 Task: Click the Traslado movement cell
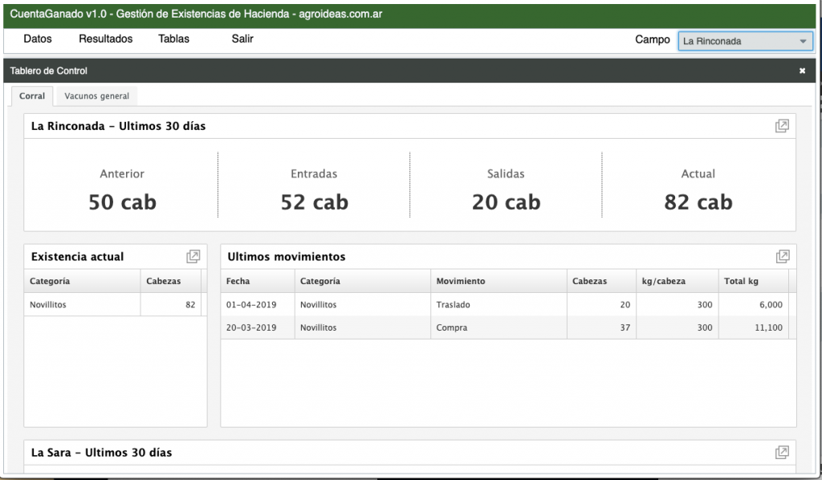pyautogui.click(x=498, y=304)
